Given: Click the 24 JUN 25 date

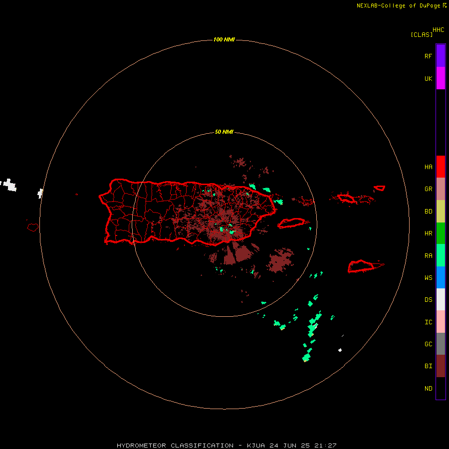Looking at the screenshot, I should tap(290, 446).
